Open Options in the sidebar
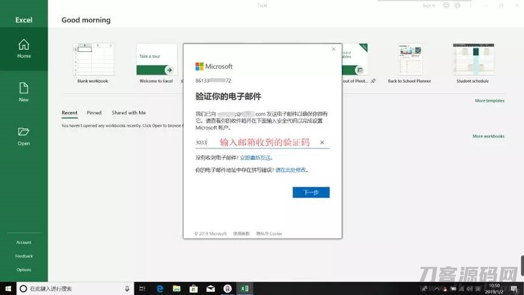This screenshot has width=524, height=295. coord(24,269)
